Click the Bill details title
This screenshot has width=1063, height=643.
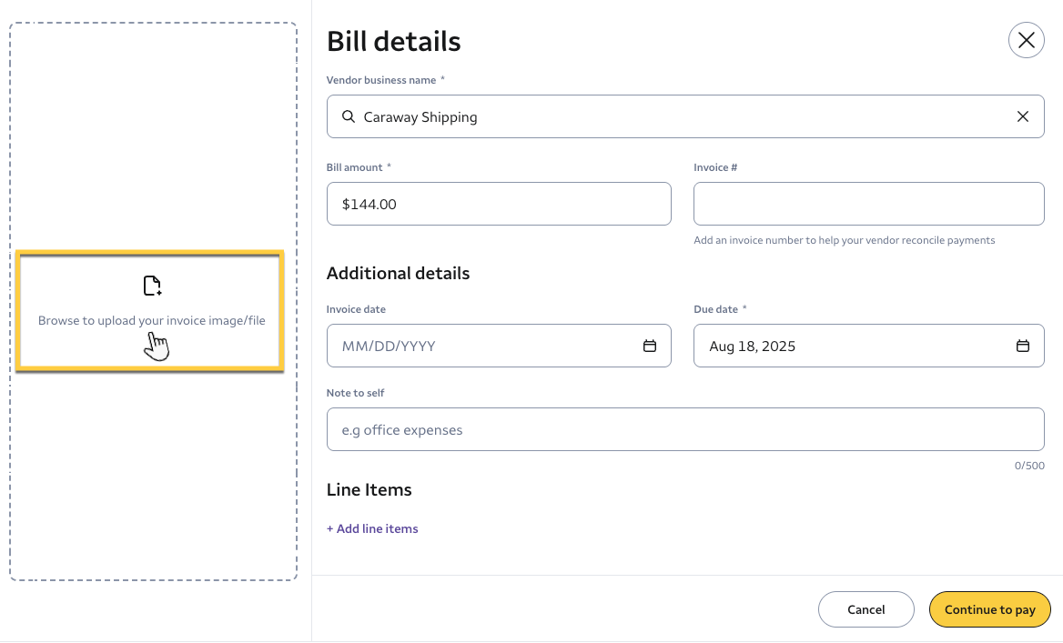coord(393,41)
